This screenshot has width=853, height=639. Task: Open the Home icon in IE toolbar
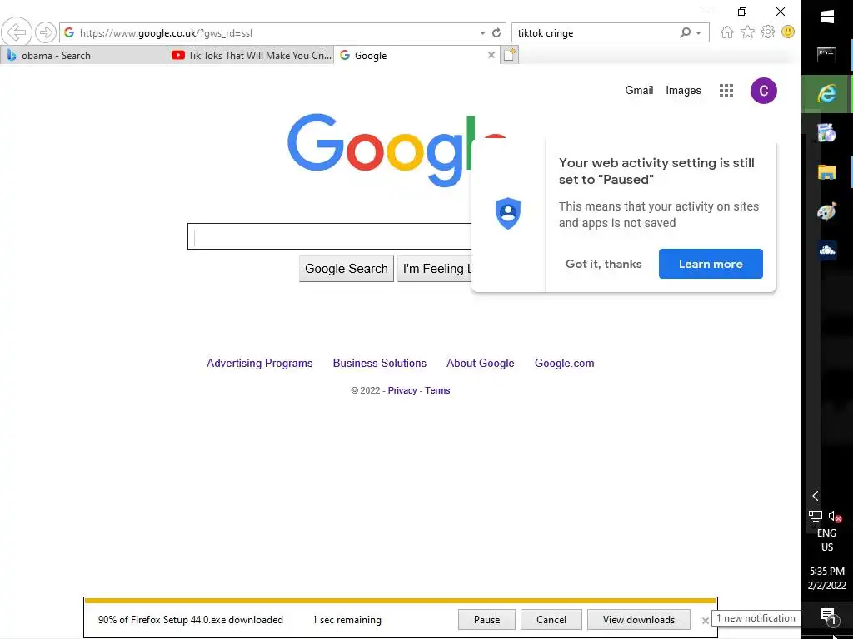coord(726,32)
